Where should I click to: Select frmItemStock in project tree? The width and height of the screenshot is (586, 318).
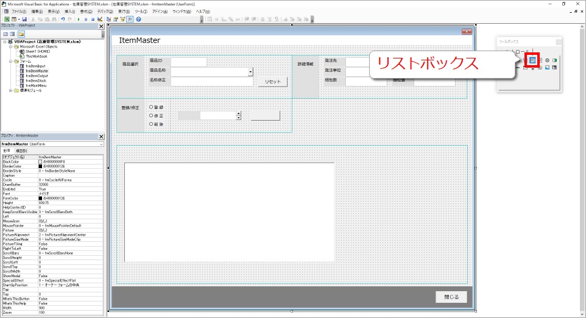tap(36, 80)
